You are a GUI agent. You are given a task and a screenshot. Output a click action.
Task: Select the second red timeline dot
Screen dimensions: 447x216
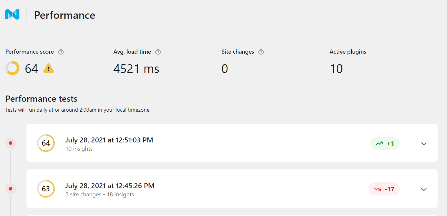point(11,189)
